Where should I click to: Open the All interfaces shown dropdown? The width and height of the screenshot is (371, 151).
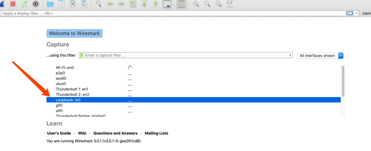(320, 55)
